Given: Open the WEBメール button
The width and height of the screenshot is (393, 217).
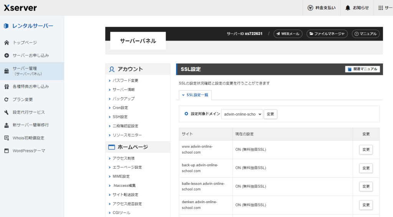Looking at the screenshot, I should 288,34.
